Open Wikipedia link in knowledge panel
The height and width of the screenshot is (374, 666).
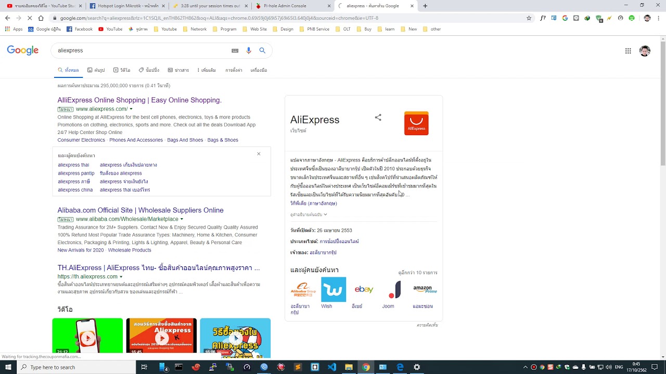click(x=313, y=204)
